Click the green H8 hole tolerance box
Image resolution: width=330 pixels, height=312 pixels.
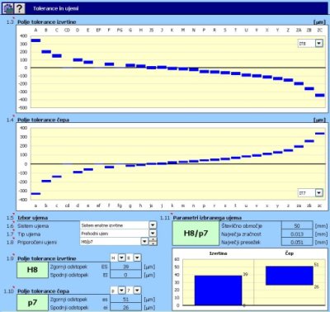tap(32, 270)
